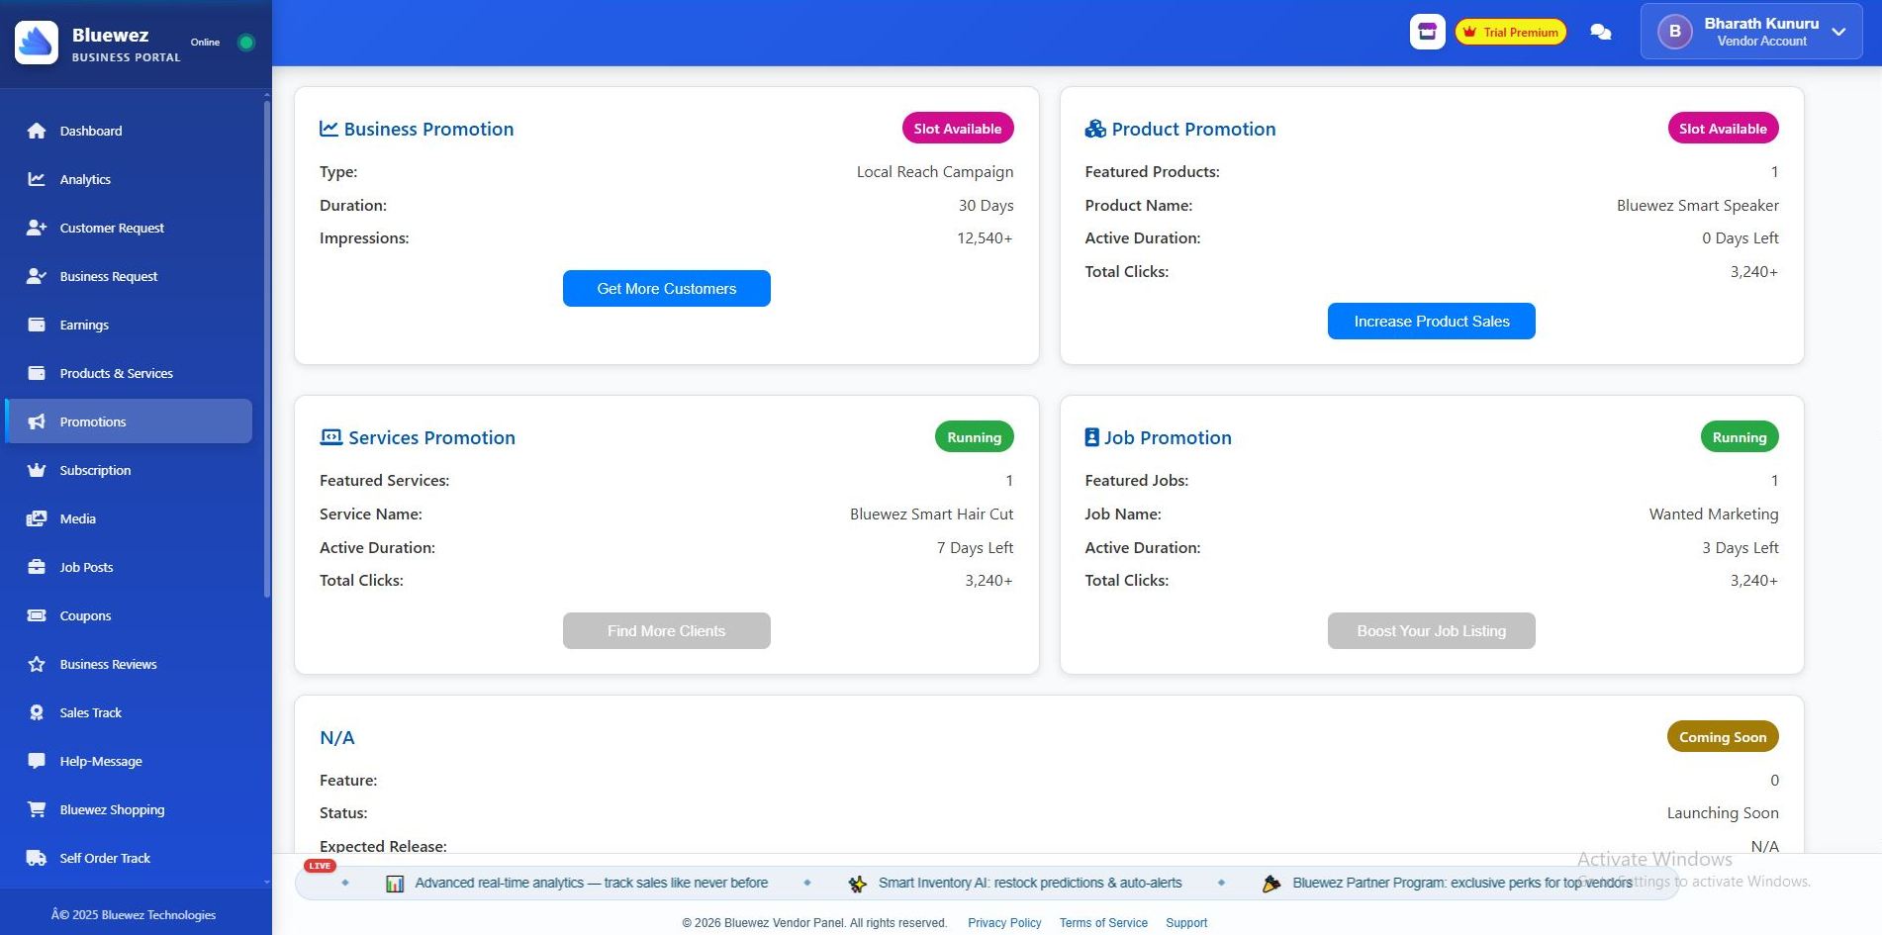Click the Increase Product Sales button
Screen dimensions: 1882x935
click(x=1432, y=322)
